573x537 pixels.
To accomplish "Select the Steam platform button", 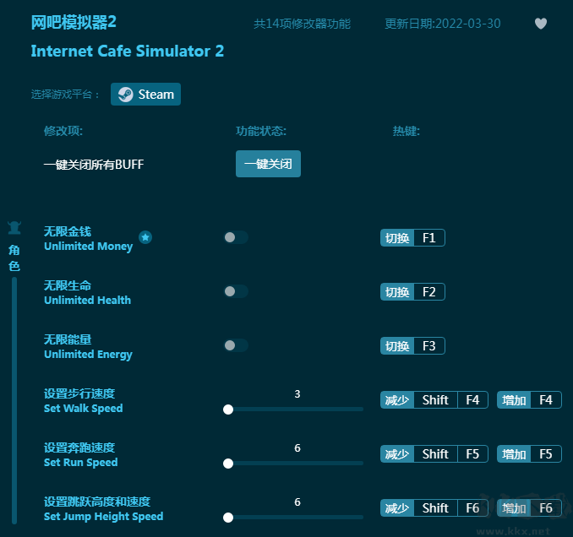I will point(145,95).
